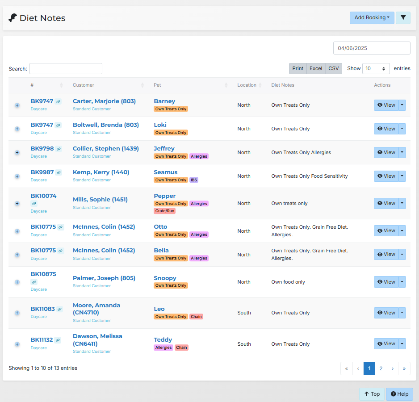The image size is (419, 402).
Task: Jump to the last page of entries
Action: click(404, 368)
